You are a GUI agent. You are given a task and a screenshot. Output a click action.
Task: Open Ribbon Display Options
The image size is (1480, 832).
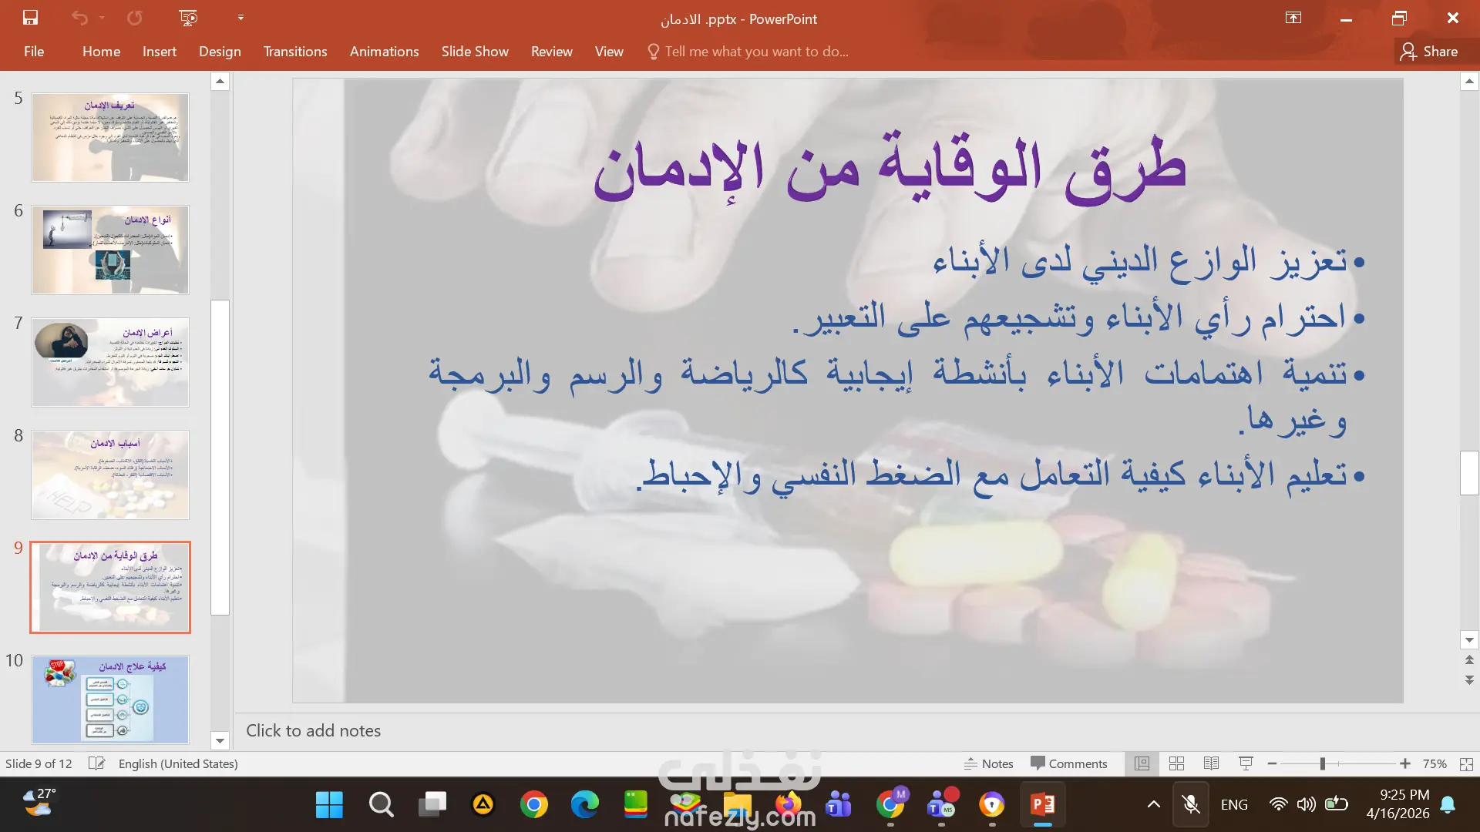pos(1293,18)
